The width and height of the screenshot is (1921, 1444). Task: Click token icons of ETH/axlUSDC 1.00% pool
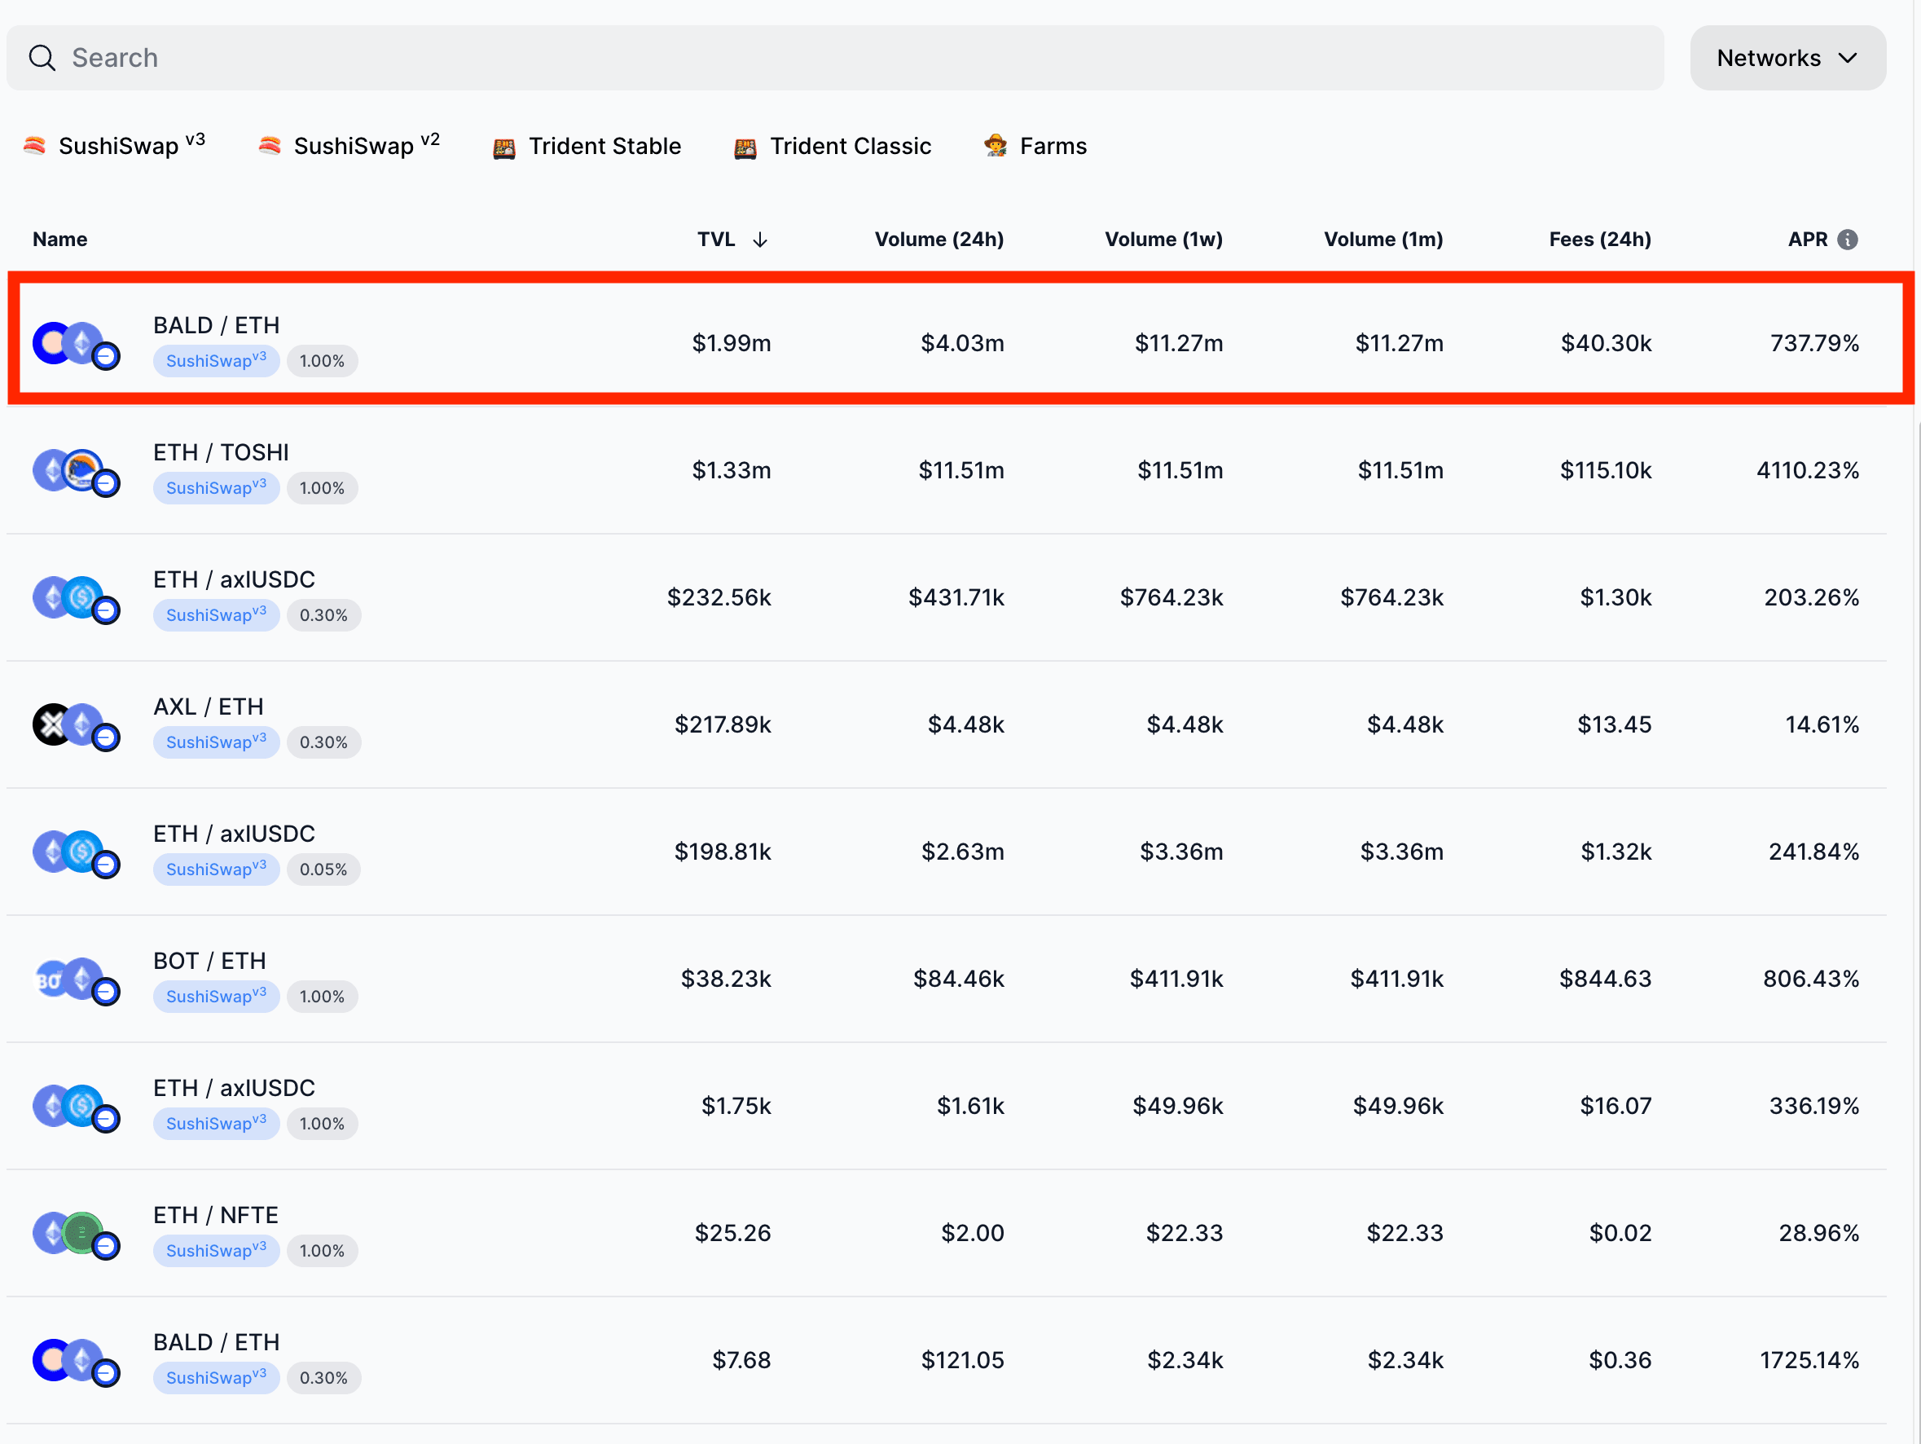(77, 1107)
